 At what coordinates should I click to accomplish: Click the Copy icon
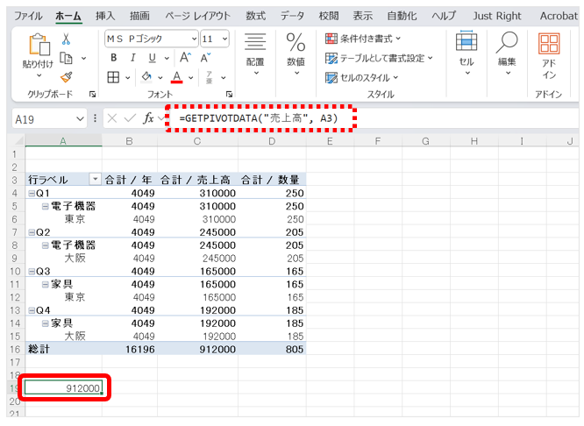coord(66,58)
